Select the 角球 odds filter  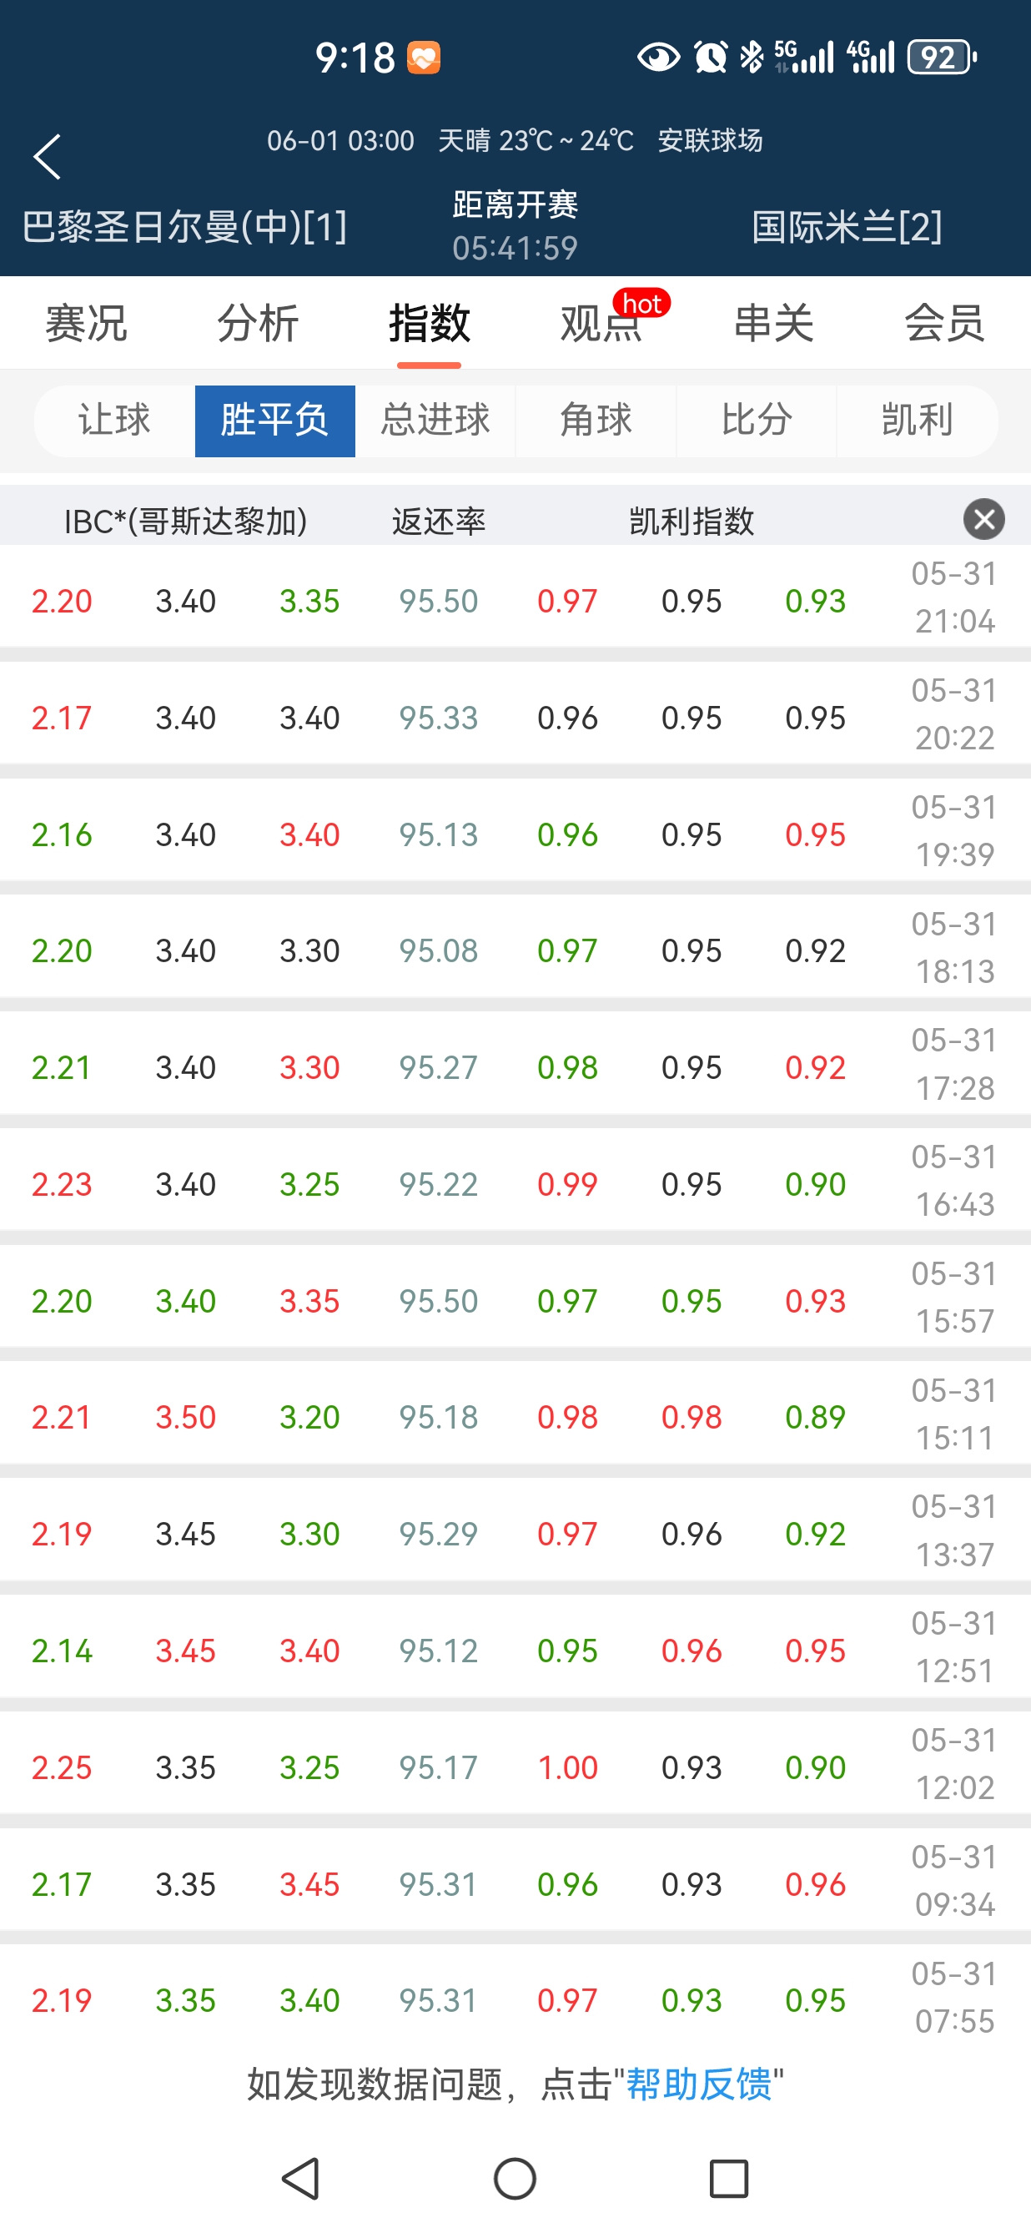tap(596, 421)
